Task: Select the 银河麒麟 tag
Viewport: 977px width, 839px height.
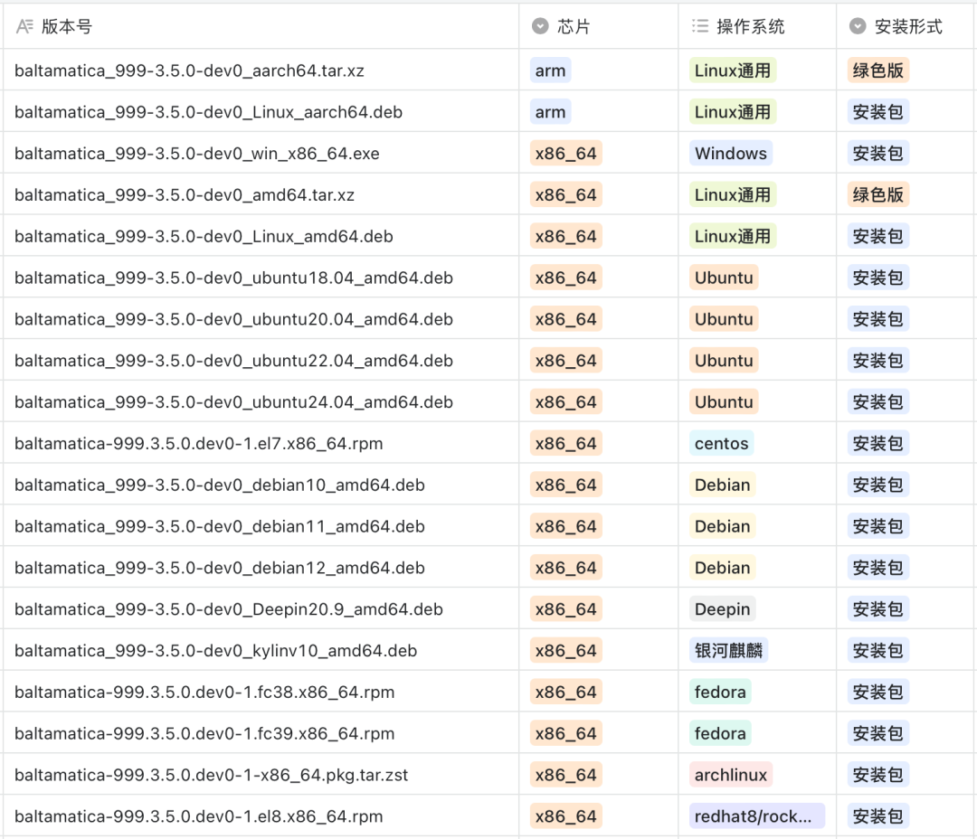Action: (x=728, y=651)
